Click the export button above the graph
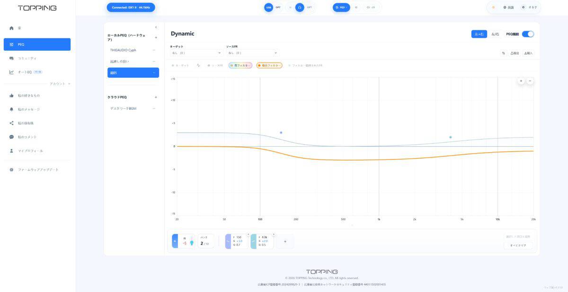Screen dimensions: 568x292 click(x=515, y=53)
